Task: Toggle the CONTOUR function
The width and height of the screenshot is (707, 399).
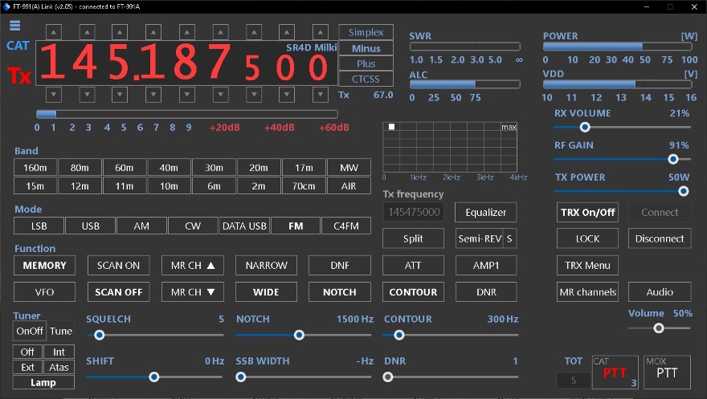Action: click(413, 291)
